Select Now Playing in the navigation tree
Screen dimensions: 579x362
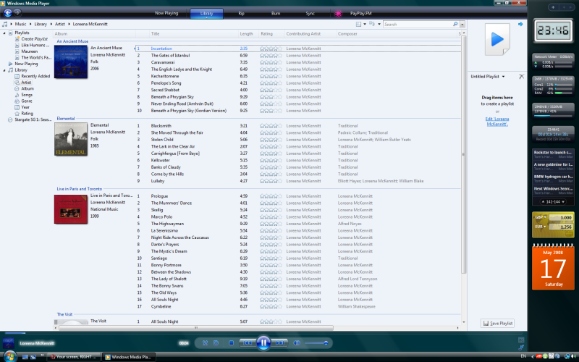point(26,64)
